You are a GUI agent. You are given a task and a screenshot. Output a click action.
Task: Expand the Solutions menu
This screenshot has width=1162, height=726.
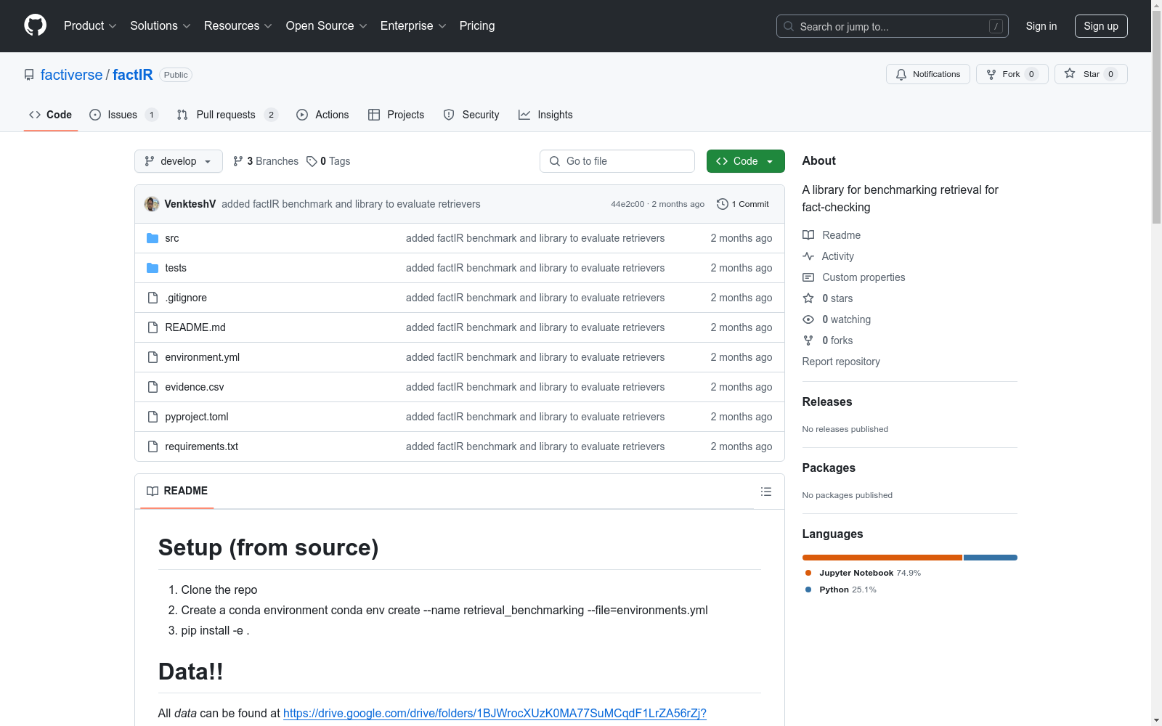[161, 26]
